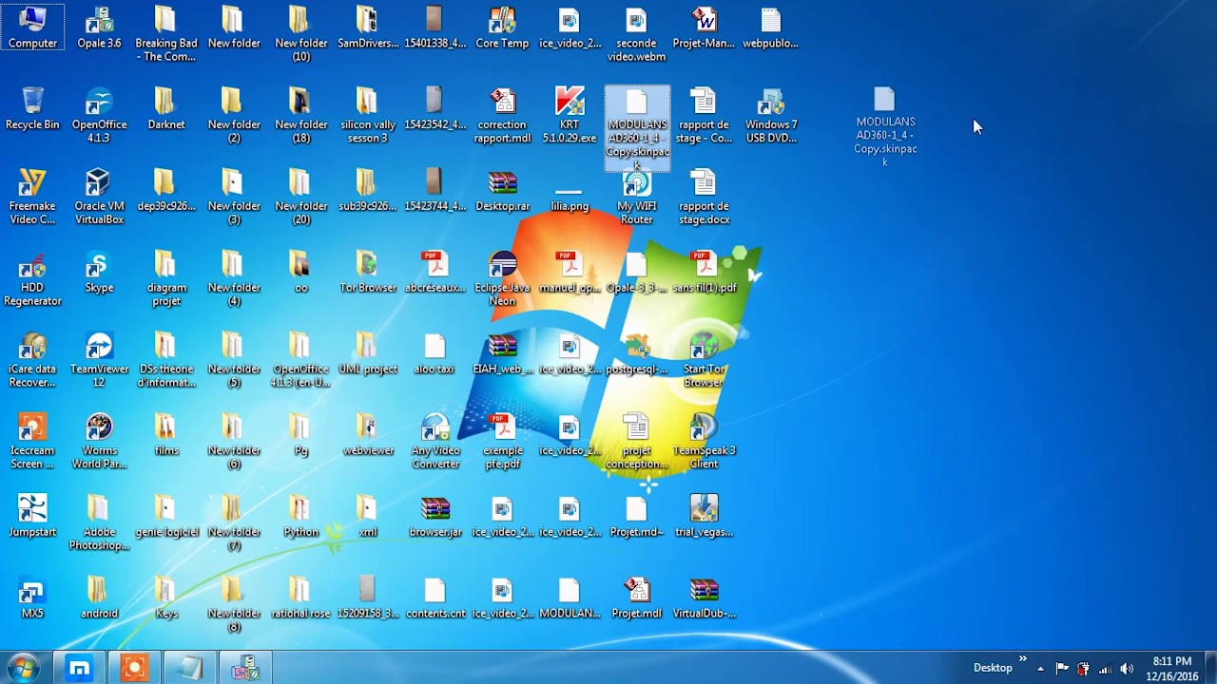1217x684 pixels.
Task: Select Windows 7 USB DVD tool icon
Action: [x=771, y=116]
